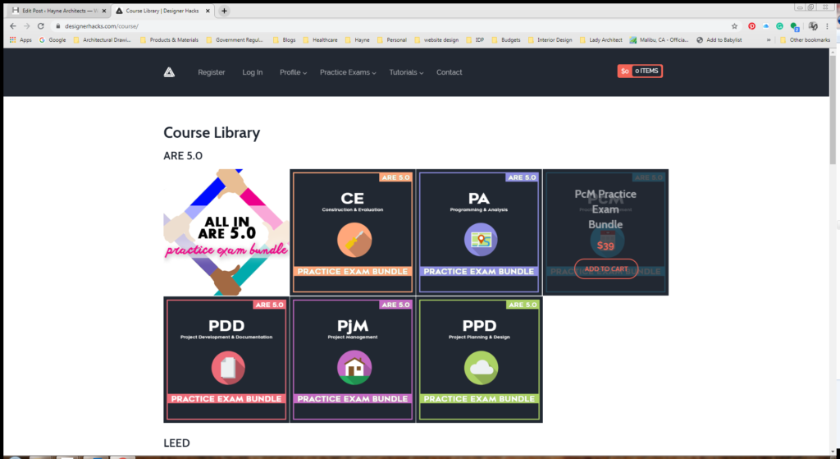Open the CE Construction & Evaluation bundle card
Viewport: 840px width, 459px height.
[353, 232]
